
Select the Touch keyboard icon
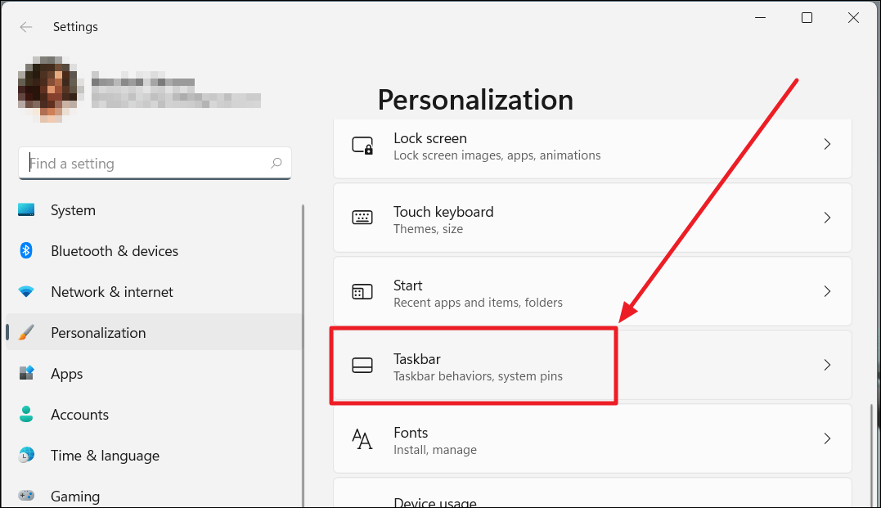[362, 218]
